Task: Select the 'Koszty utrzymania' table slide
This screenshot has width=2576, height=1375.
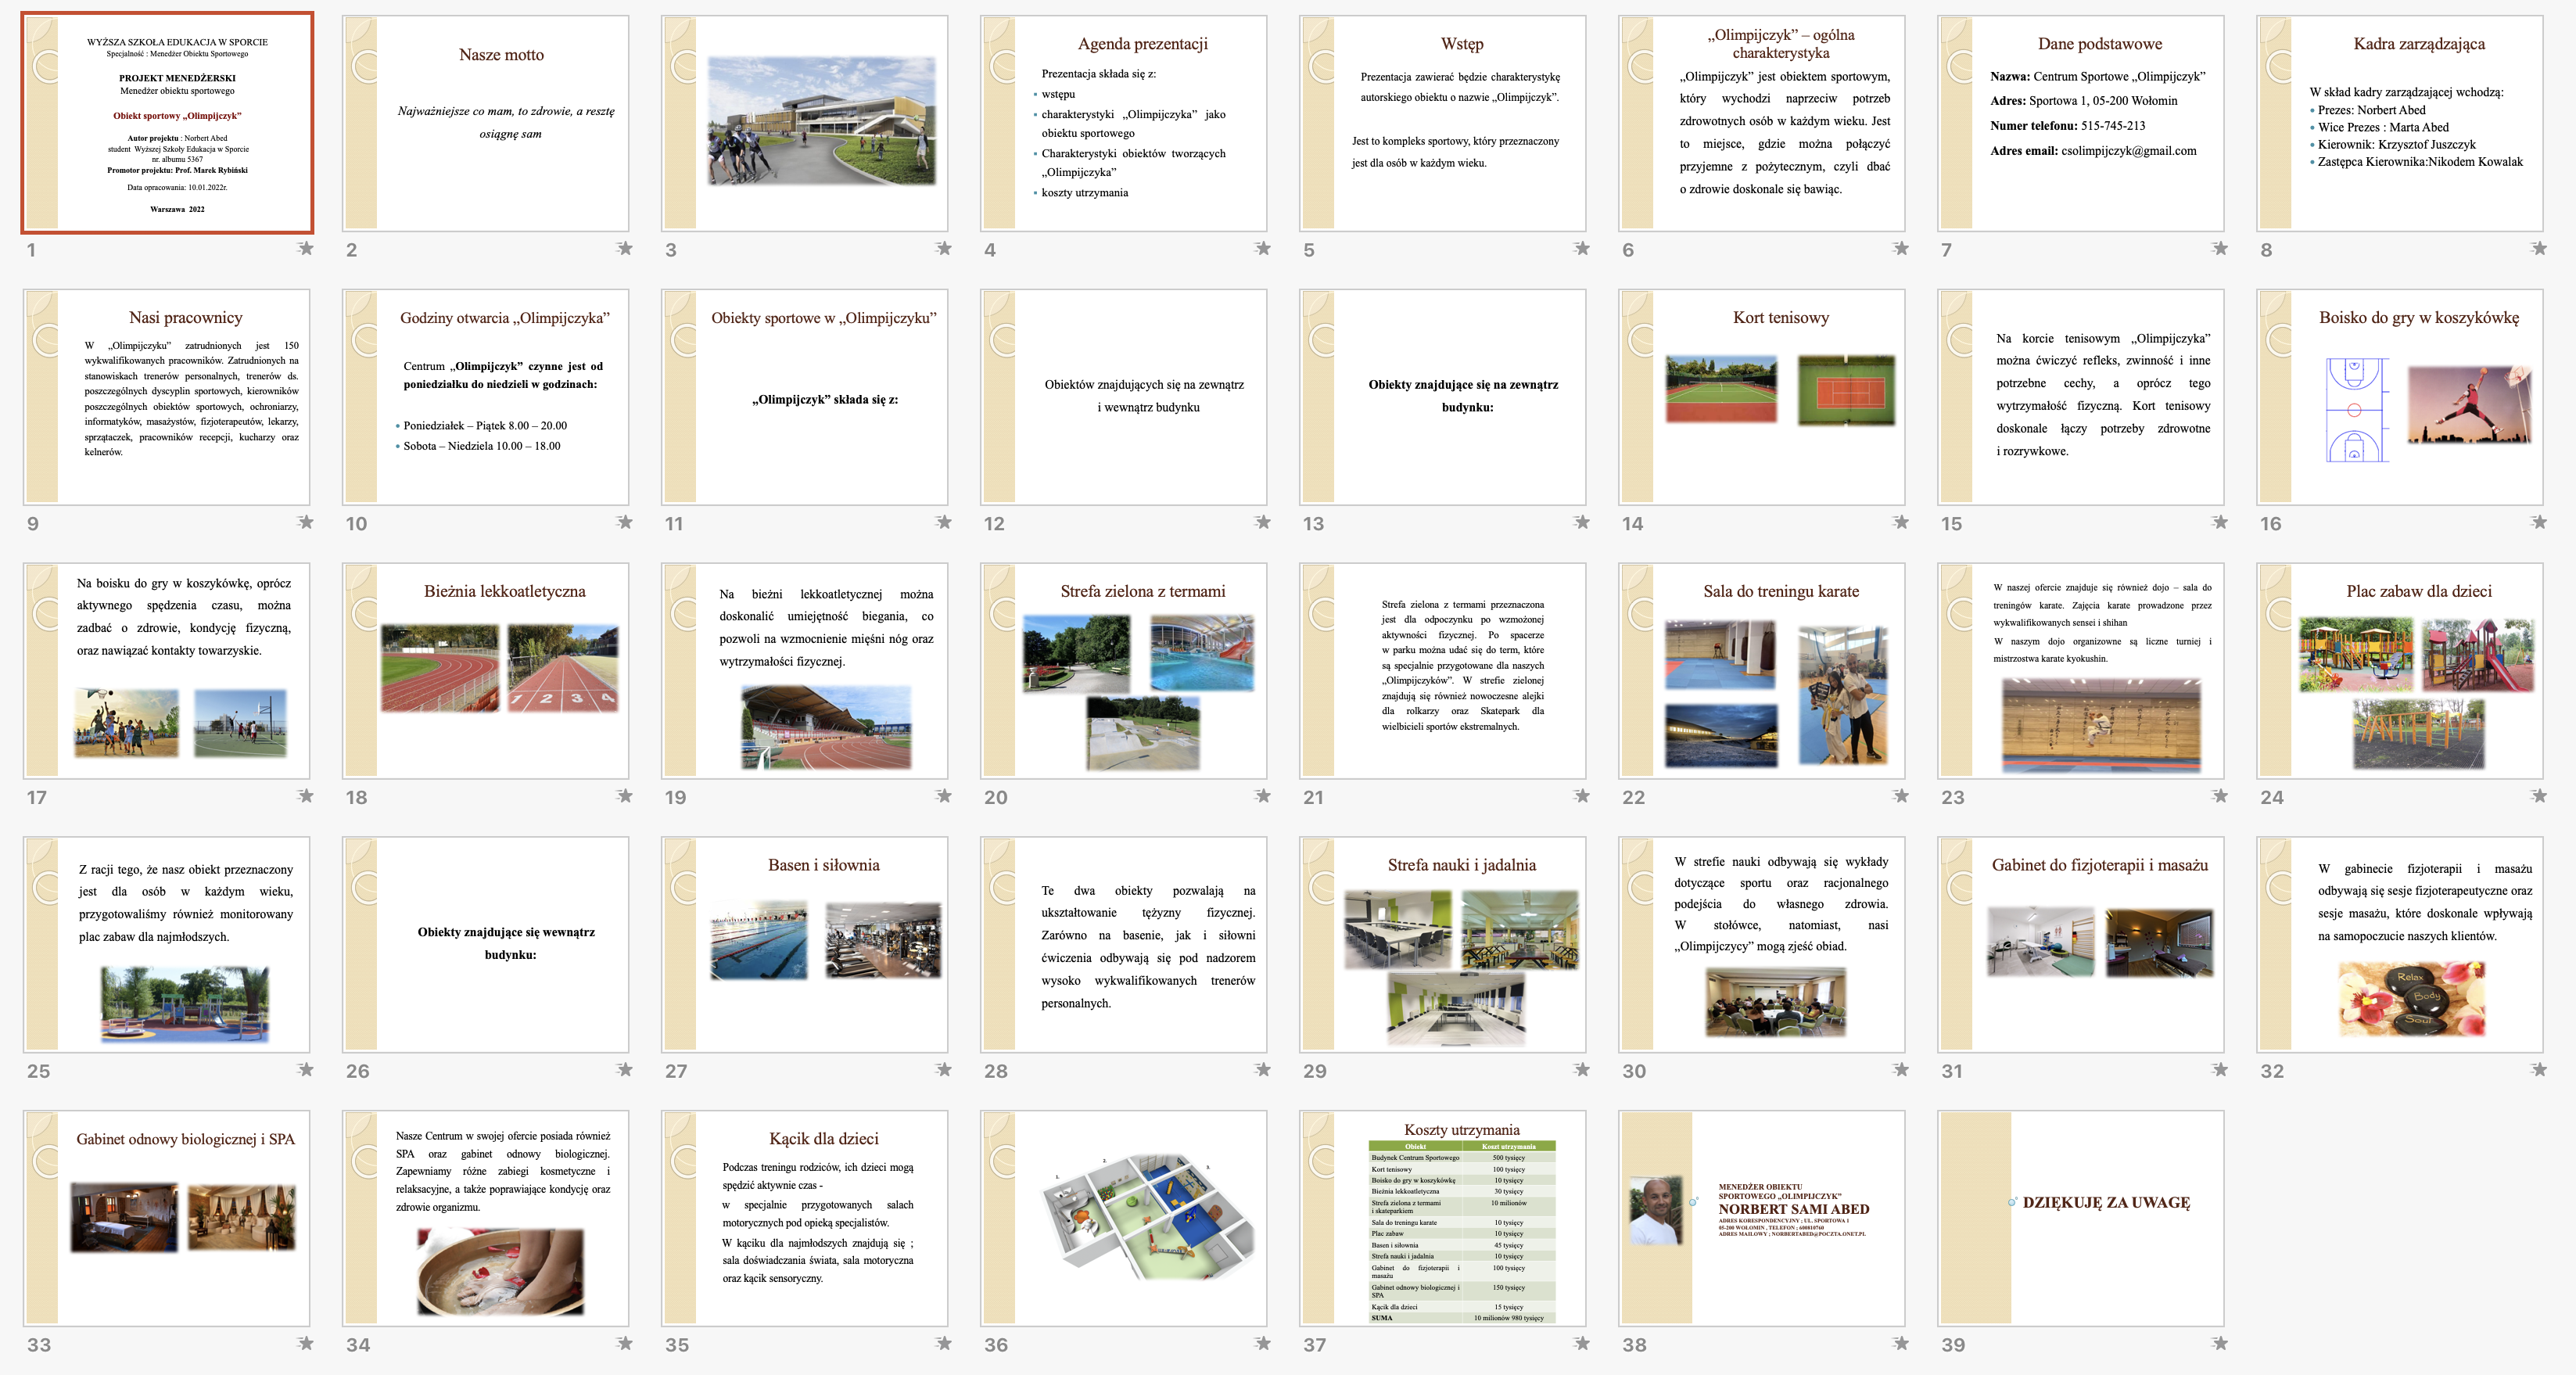Action: [1443, 1218]
